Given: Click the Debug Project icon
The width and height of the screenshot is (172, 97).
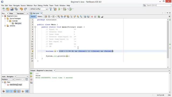Looking at the screenshot, I should tap(64, 9).
